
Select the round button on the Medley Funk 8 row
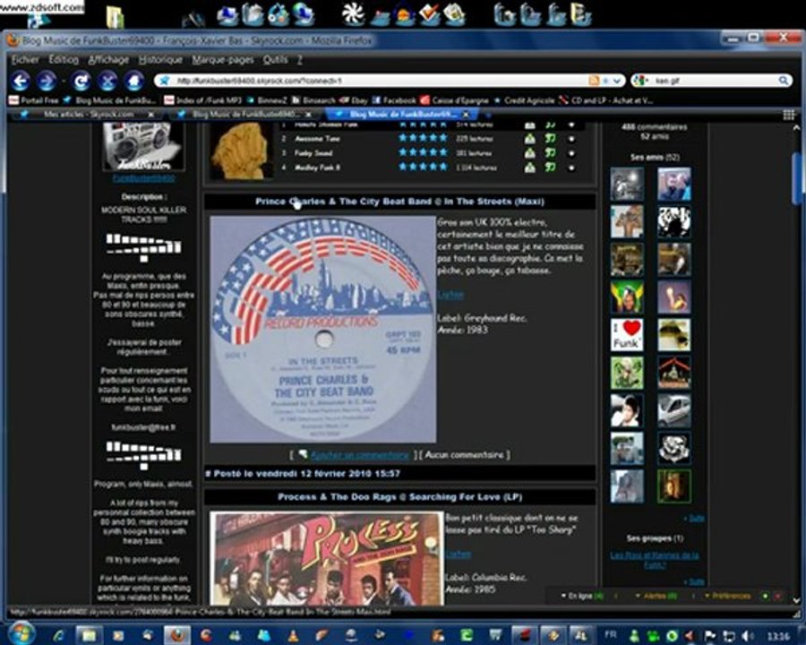[571, 168]
